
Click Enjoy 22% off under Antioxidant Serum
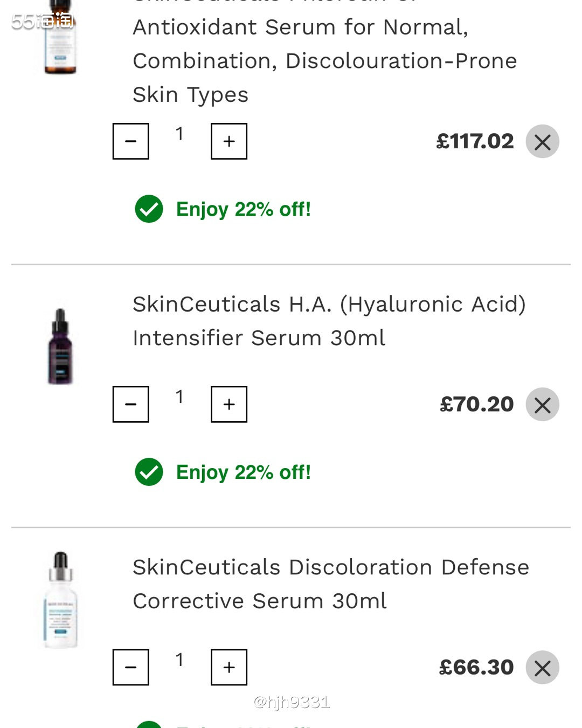coord(244,209)
